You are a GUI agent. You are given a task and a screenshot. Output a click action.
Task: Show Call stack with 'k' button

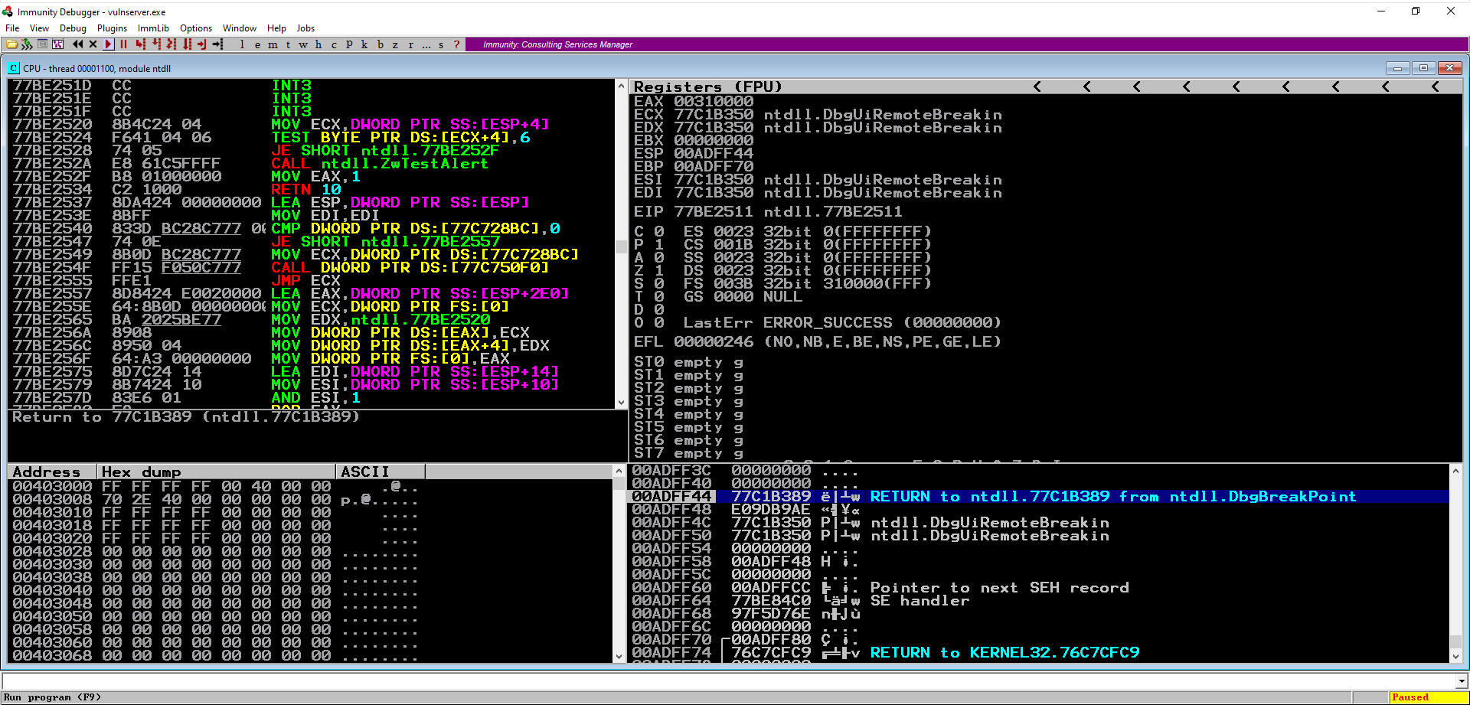pos(364,44)
